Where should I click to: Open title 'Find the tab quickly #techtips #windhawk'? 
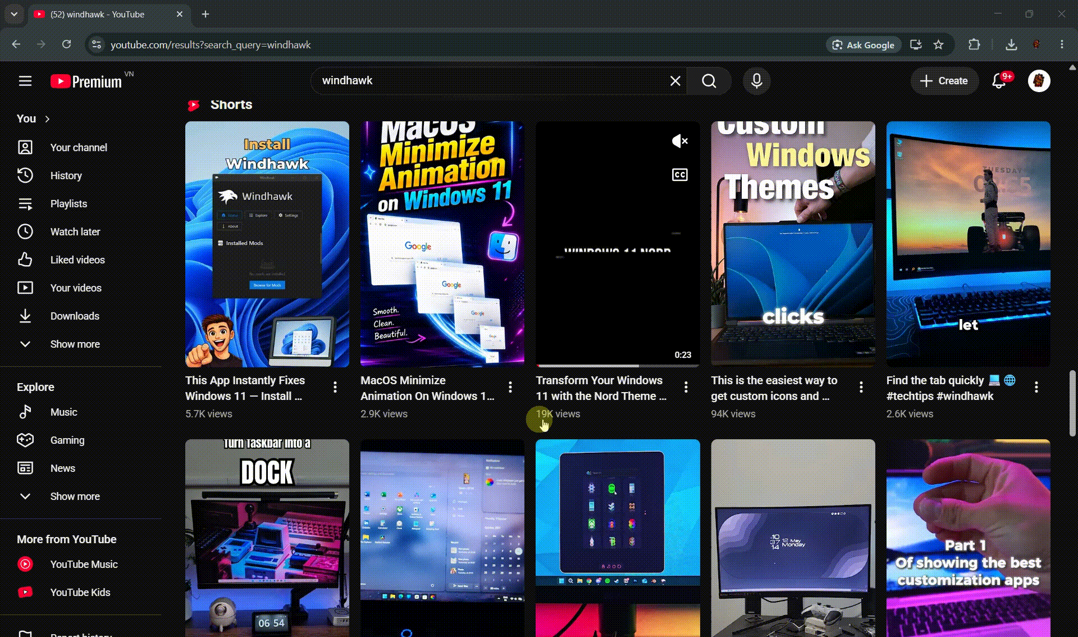951,388
